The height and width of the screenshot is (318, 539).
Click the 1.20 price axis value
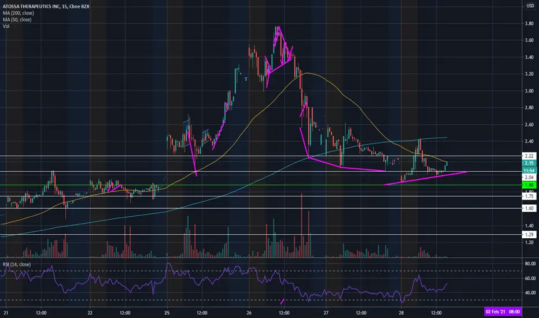pos(529,242)
